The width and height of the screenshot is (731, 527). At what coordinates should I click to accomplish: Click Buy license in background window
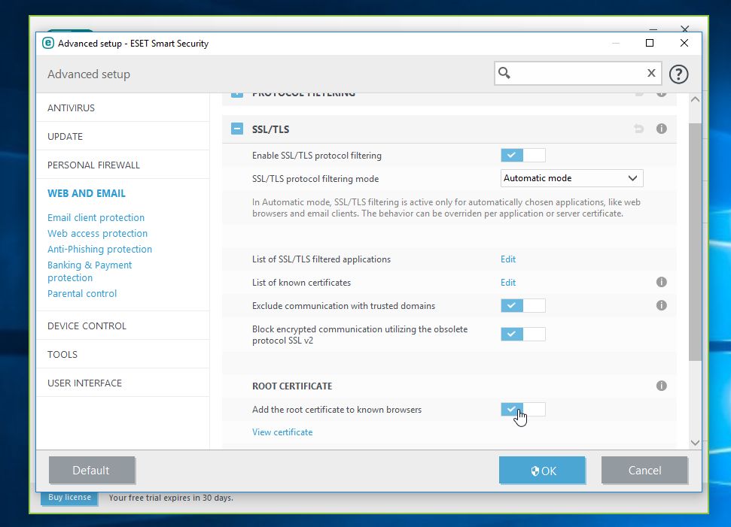click(69, 498)
